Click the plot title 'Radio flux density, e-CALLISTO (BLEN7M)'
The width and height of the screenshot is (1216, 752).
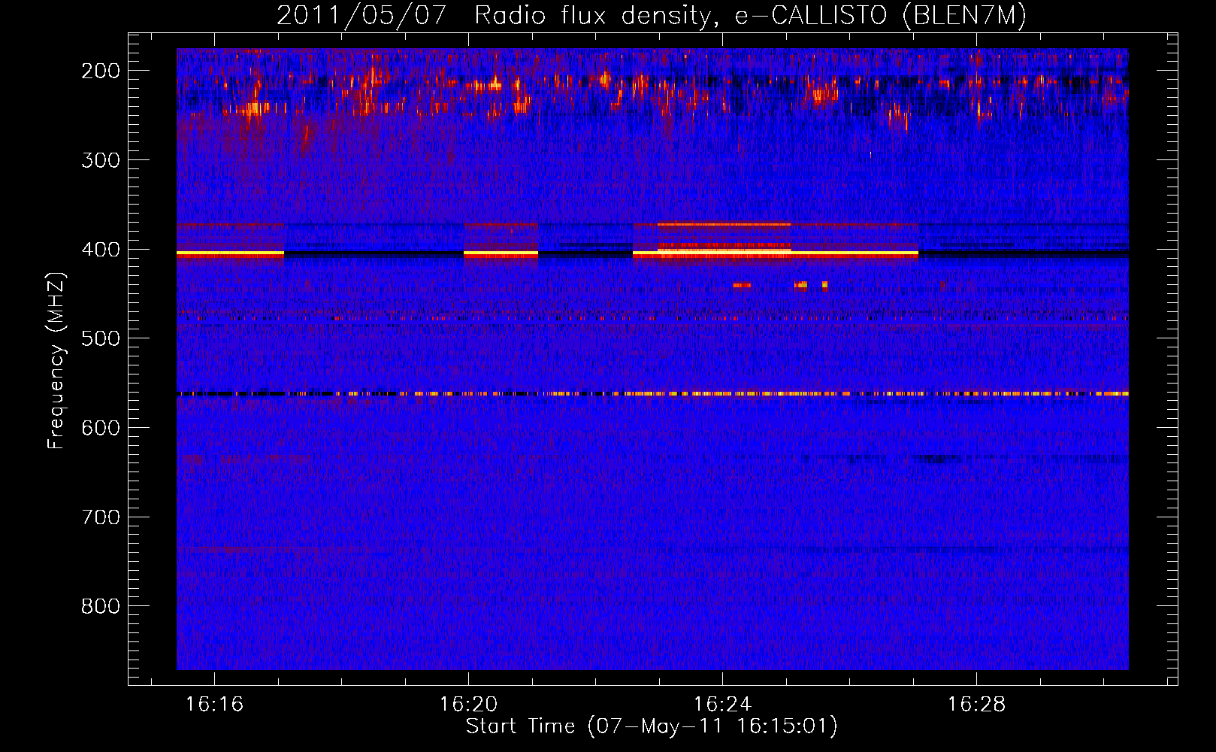coord(750,16)
